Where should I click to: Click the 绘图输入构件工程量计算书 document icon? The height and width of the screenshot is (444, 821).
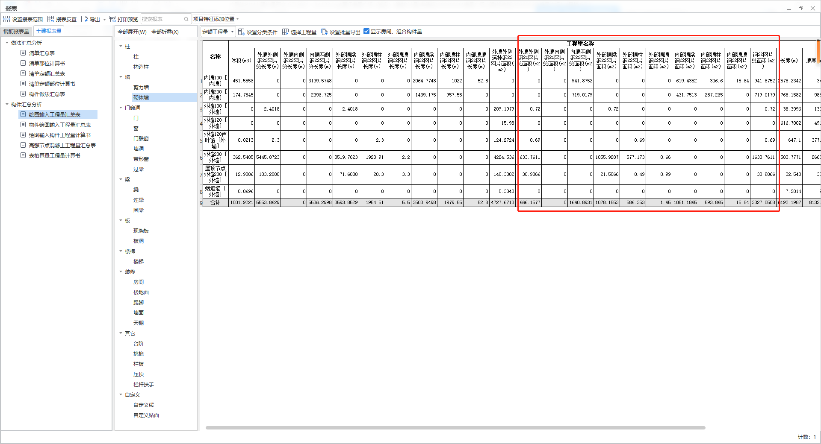tap(23, 135)
